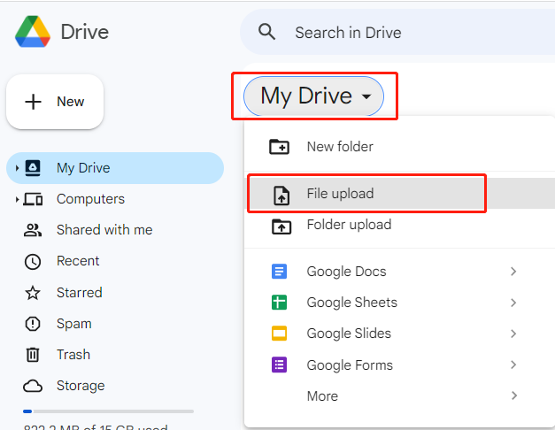Expand the Computers tree arrow
The width and height of the screenshot is (555, 430).
tap(17, 200)
